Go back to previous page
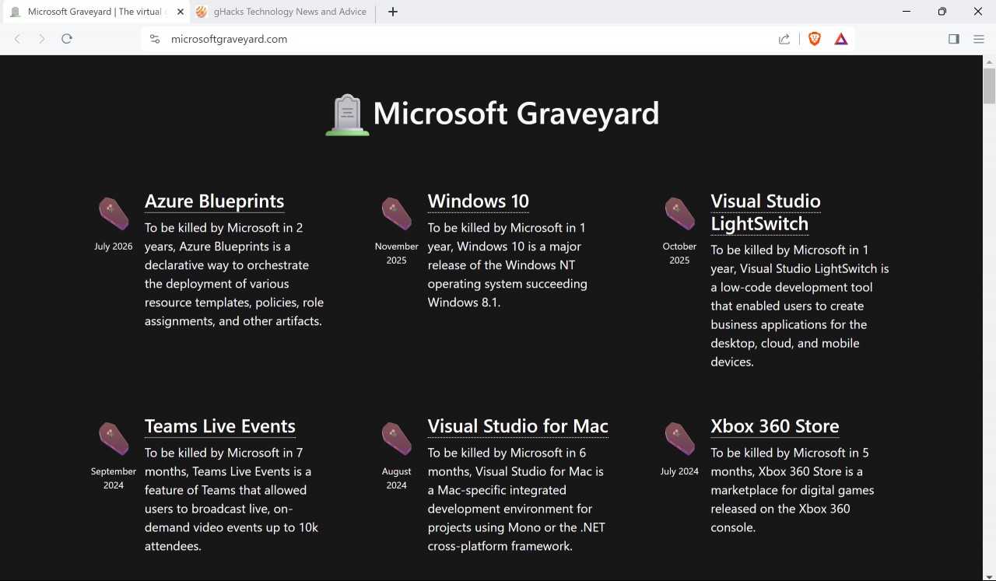The width and height of the screenshot is (996, 581). tap(17, 39)
